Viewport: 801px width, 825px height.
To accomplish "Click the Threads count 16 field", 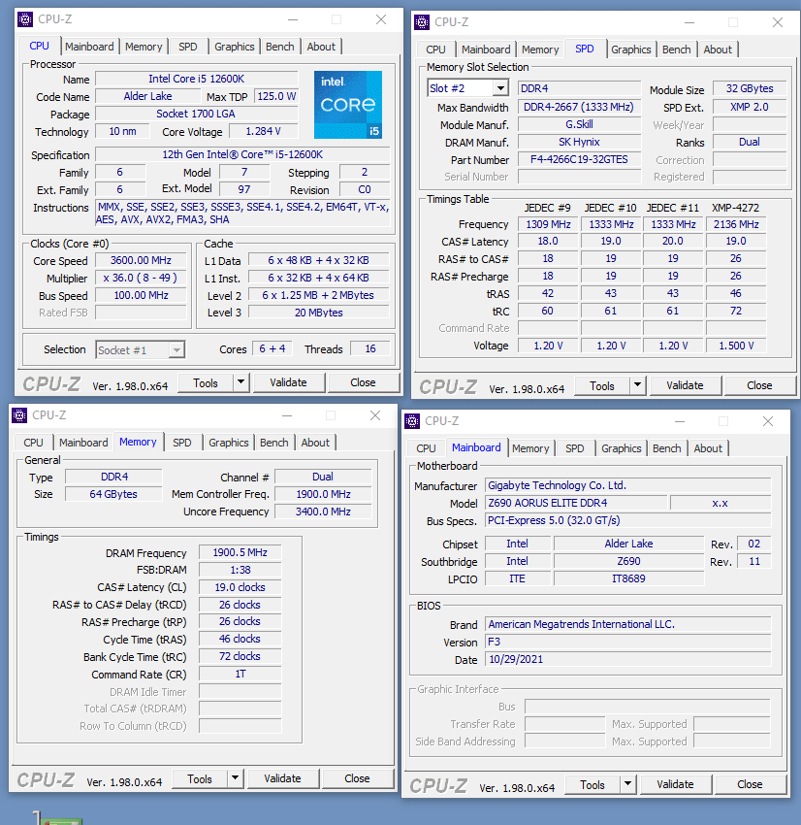I will 370,348.
